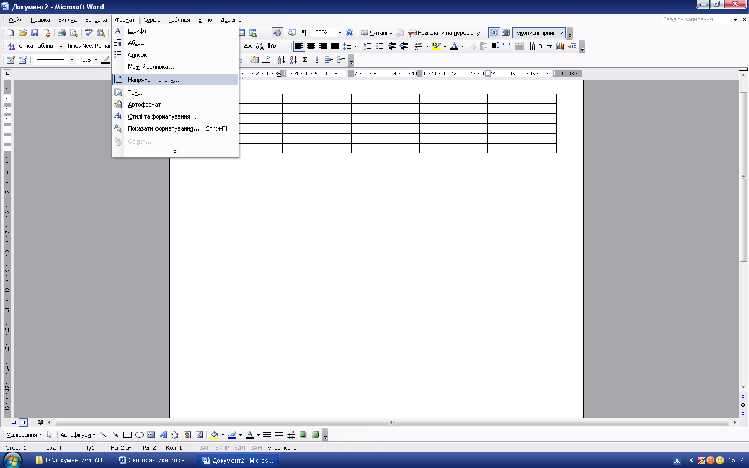Open the Вставка menu
The width and height of the screenshot is (749, 468).
point(96,20)
